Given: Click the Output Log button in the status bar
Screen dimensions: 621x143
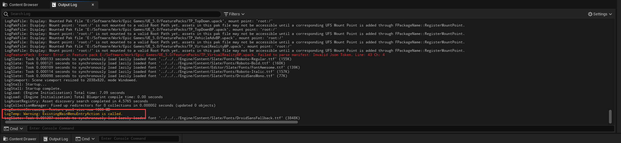Looking at the screenshot, I should point(56,139).
